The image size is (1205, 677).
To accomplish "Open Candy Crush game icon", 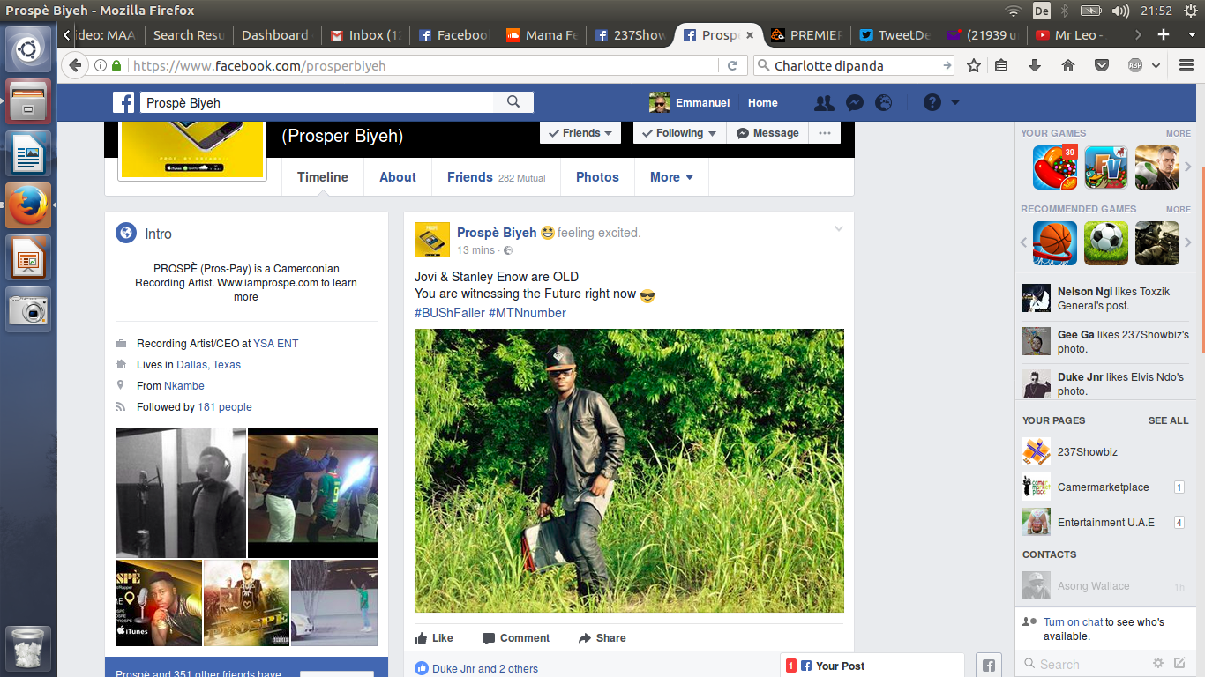I will pos(1055,167).
